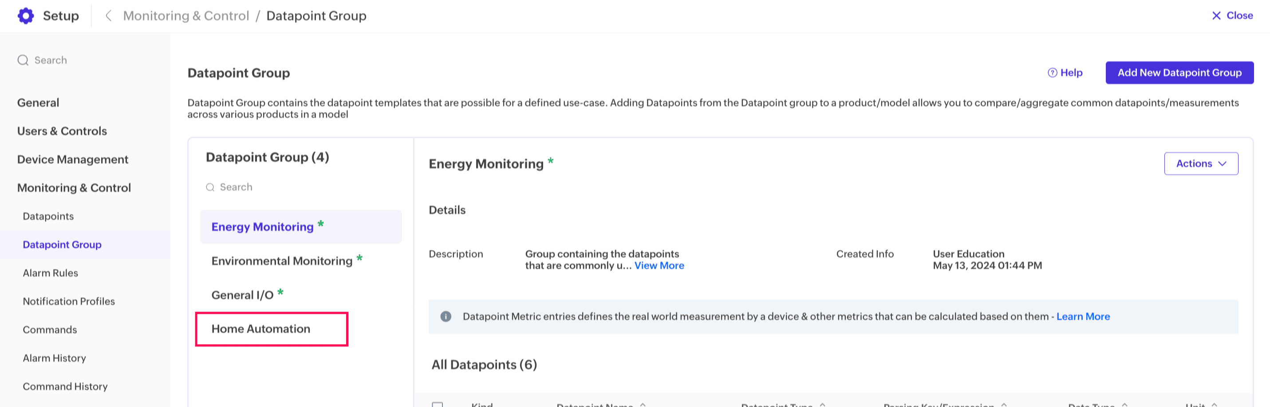1270x407 pixels.
Task: Click the Help question mark icon
Action: pos(1052,73)
